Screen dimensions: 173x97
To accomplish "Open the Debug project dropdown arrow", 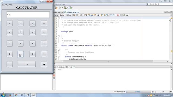I will tap(68, 8).
